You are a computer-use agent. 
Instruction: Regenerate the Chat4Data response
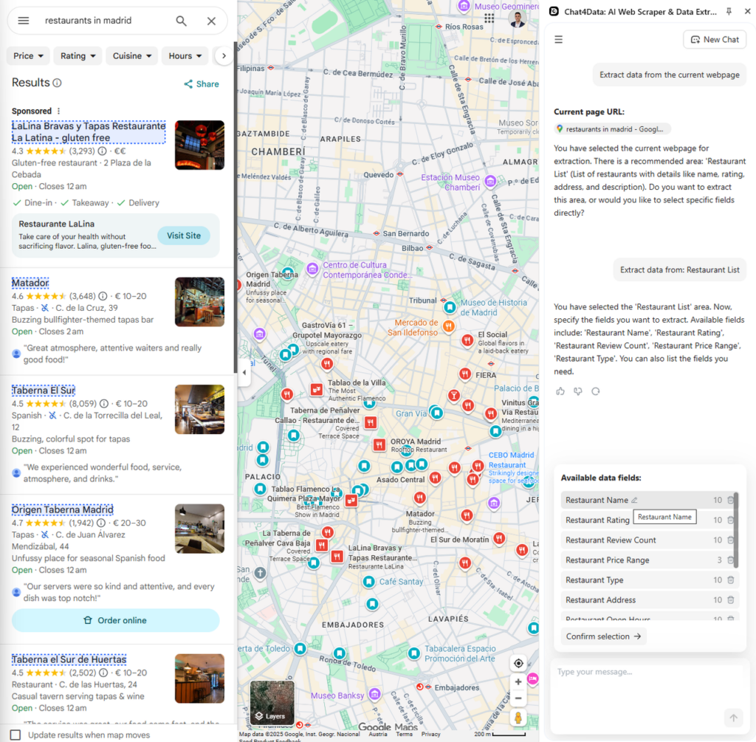click(x=596, y=391)
